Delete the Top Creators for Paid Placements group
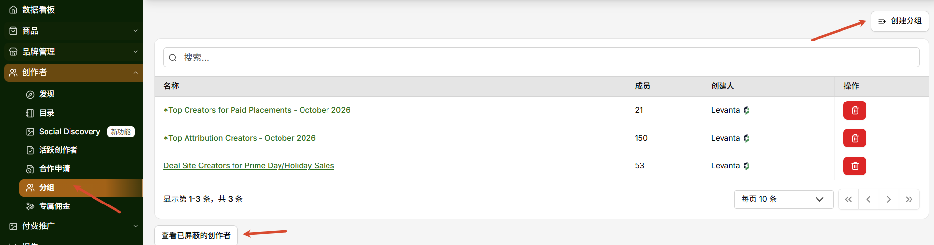The height and width of the screenshot is (245, 934). click(x=855, y=110)
